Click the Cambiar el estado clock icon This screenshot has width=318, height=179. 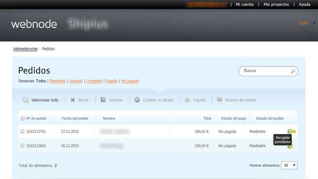pos(137,100)
